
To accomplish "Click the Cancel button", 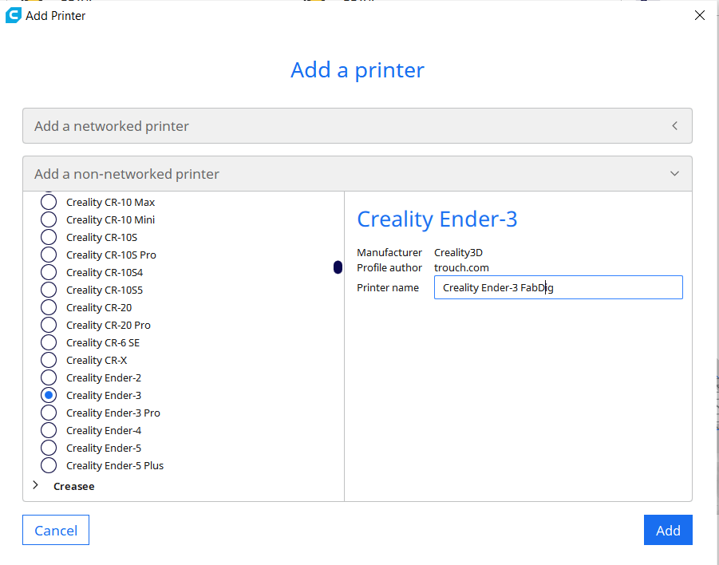I will [56, 530].
